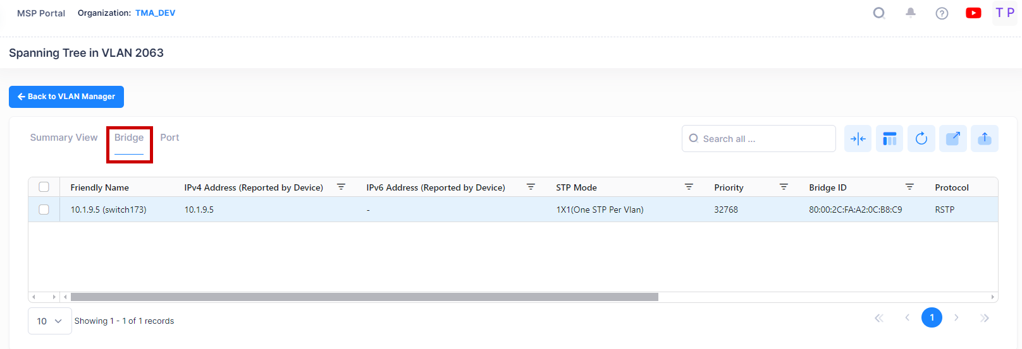The image size is (1022, 349).
Task: Click the horizontal table scrollbar
Action: [x=364, y=297]
